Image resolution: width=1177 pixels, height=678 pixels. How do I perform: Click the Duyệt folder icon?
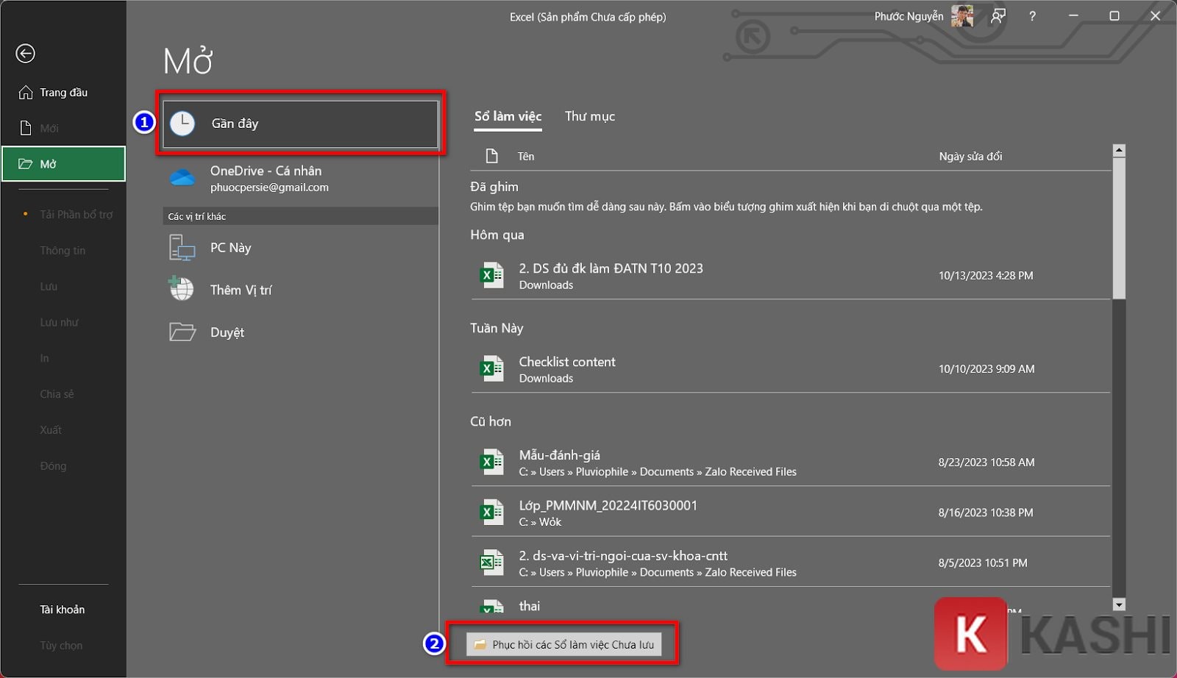(x=182, y=332)
